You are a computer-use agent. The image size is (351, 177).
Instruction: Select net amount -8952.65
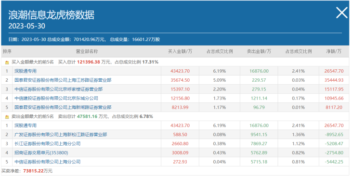pos(334,135)
